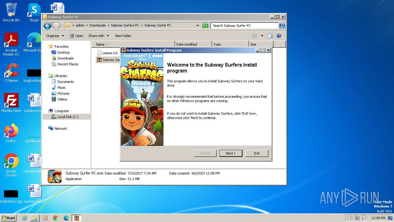The width and height of the screenshot is (394, 222).
Task: Select the FileZilla Client desktop icon
Action: tap(11, 103)
